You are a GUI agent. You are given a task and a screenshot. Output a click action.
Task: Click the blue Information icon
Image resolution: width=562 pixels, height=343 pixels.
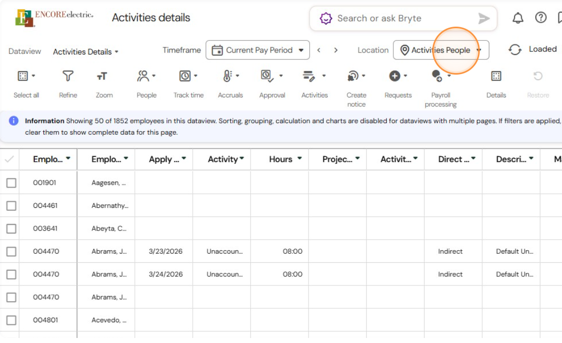pos(14,121)
